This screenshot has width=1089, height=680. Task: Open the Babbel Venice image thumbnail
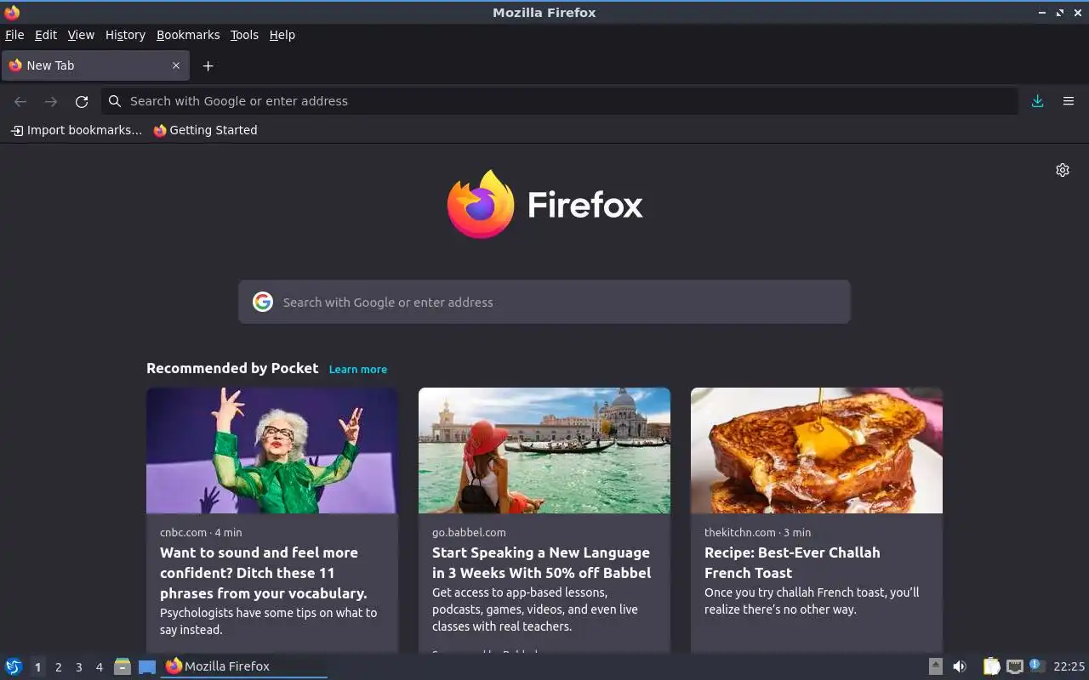click(x=544, y=450)
